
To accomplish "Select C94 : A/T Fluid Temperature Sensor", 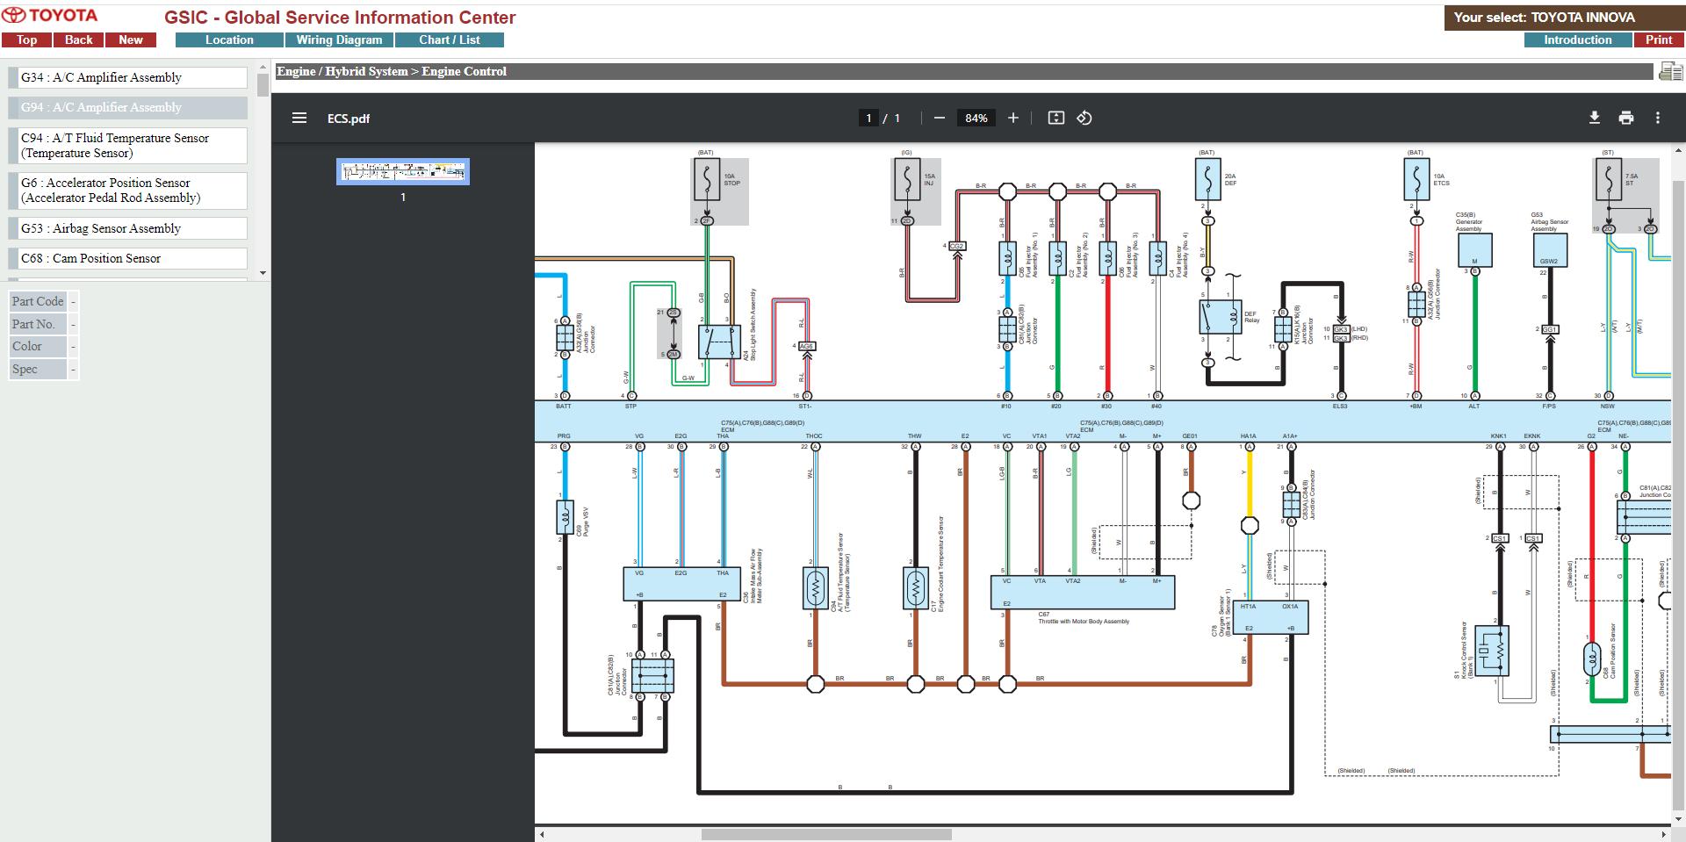I will [x=128, y=145].
